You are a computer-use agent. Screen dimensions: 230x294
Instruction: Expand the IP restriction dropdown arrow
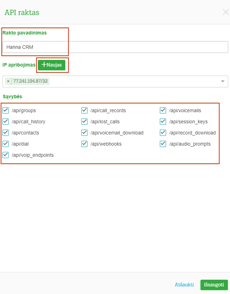coord(222,81)
